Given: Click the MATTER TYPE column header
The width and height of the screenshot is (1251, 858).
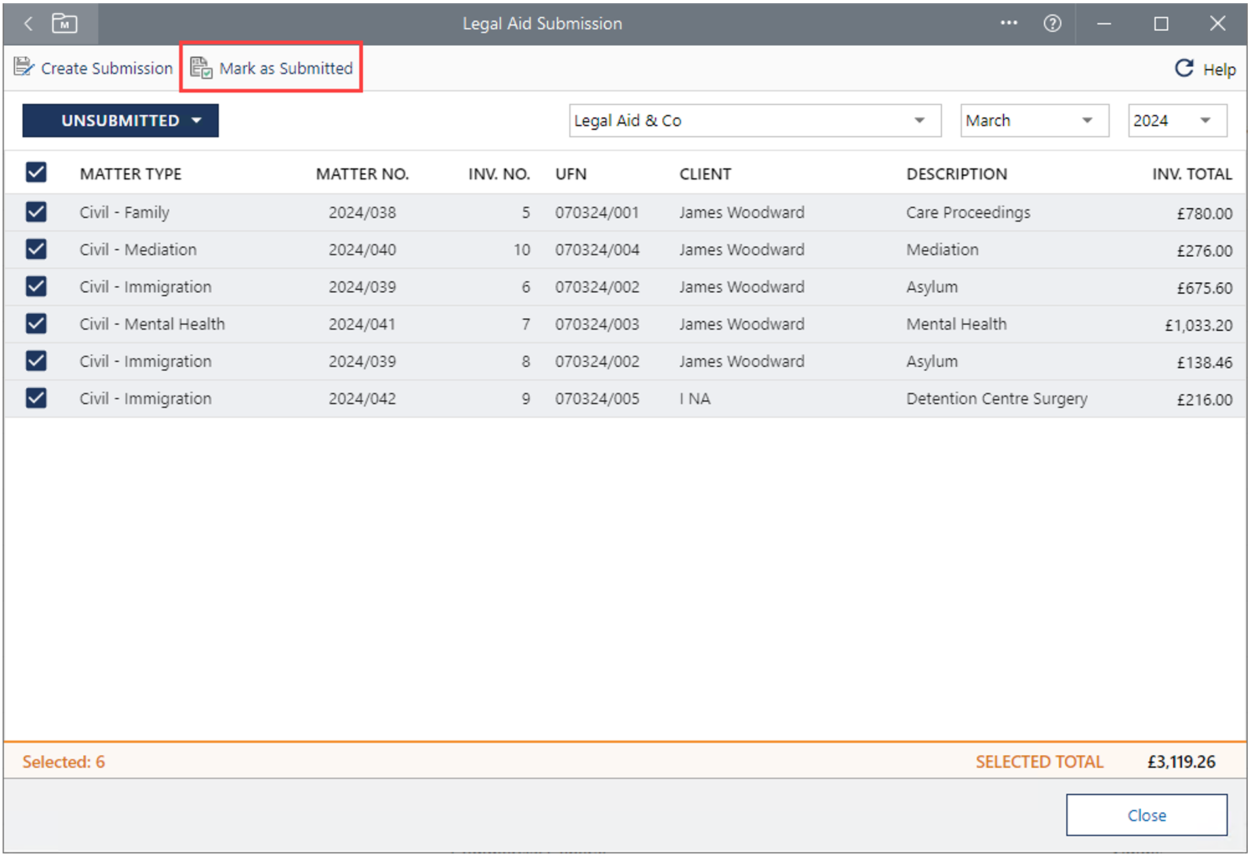Looking at the screenshot, I should tap(130, 174).
